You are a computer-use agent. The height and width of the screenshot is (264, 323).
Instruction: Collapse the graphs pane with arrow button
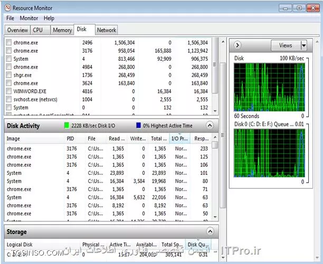pos(237,45)
